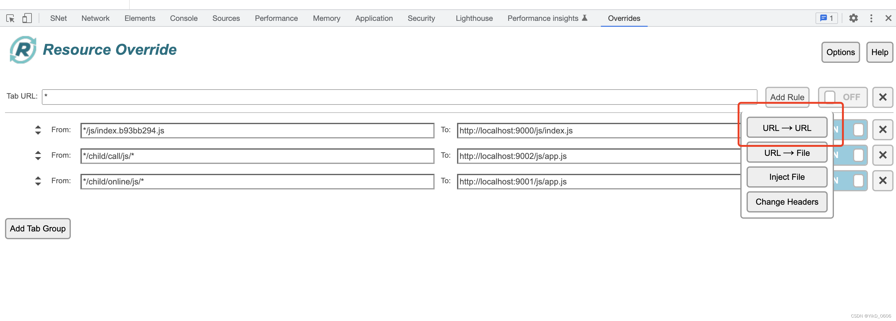Choose Inject File rule type
Screen dimensions: 896x321
coord(787,177)
